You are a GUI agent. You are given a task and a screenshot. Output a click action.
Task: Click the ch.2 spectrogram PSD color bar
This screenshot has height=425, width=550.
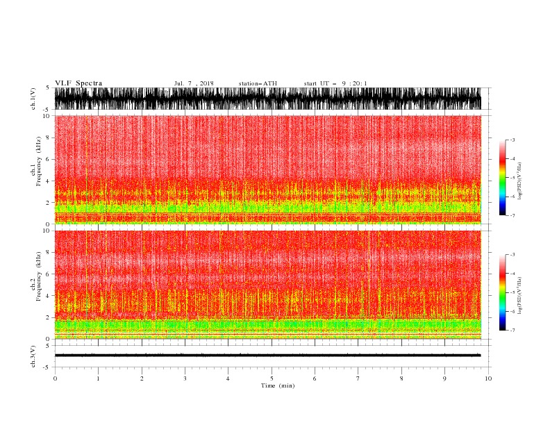click(x=503, y=292)
